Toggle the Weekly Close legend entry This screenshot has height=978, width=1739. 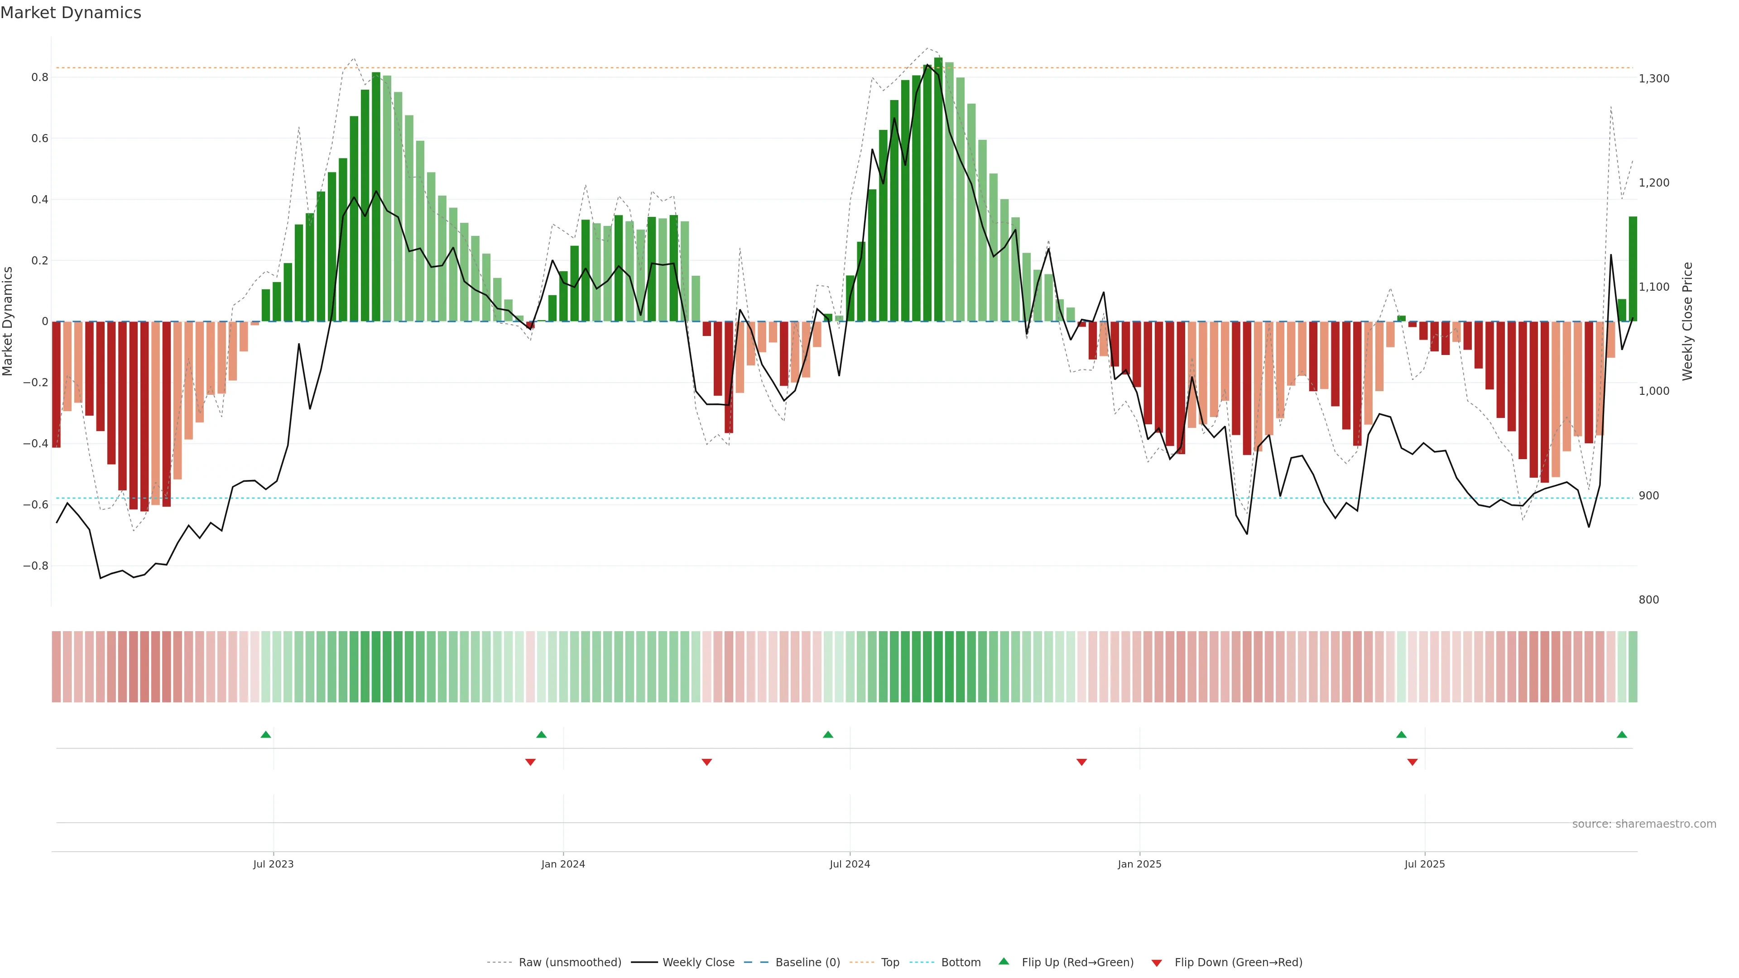point(698,963)
